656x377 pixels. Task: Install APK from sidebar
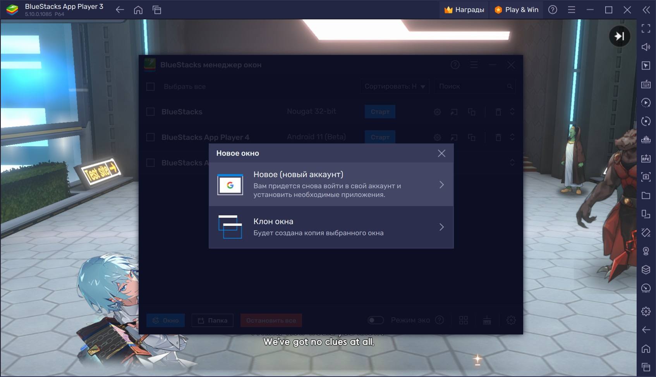tap(646, 158)
